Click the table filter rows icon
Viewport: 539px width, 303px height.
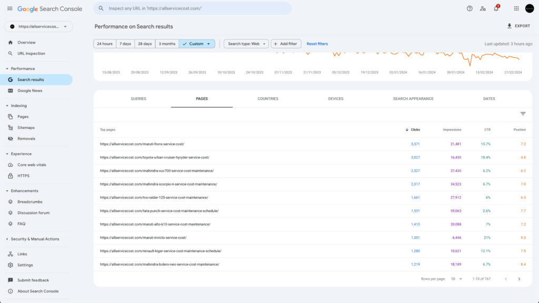[523, 114]
